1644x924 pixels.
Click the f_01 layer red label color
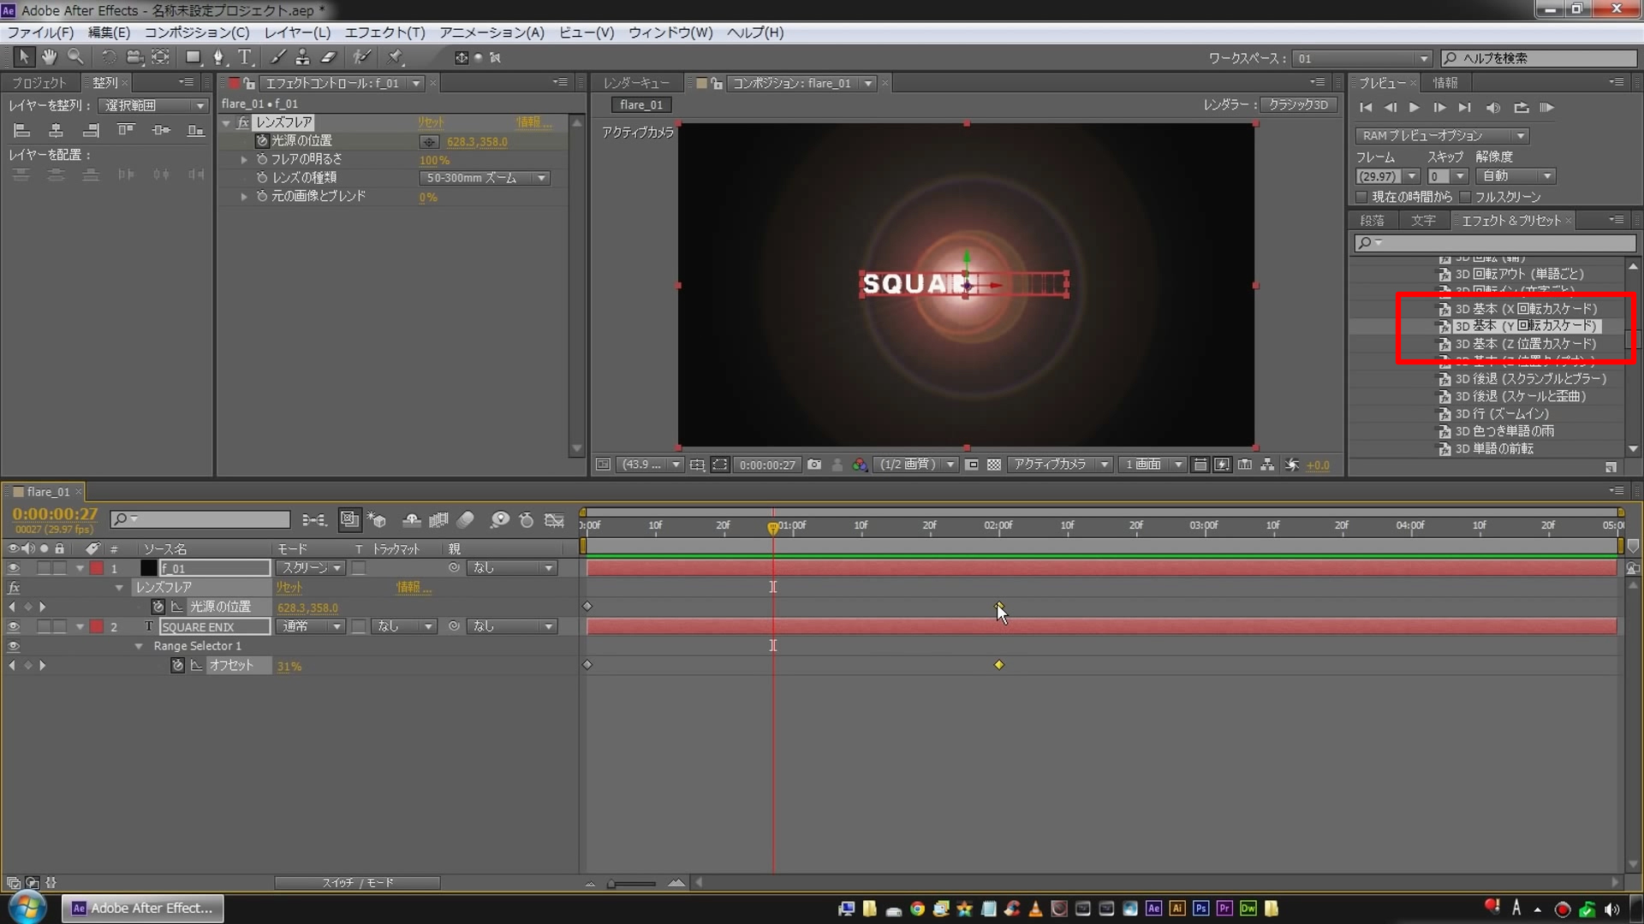pyautogui.click(x=97, y=568)
